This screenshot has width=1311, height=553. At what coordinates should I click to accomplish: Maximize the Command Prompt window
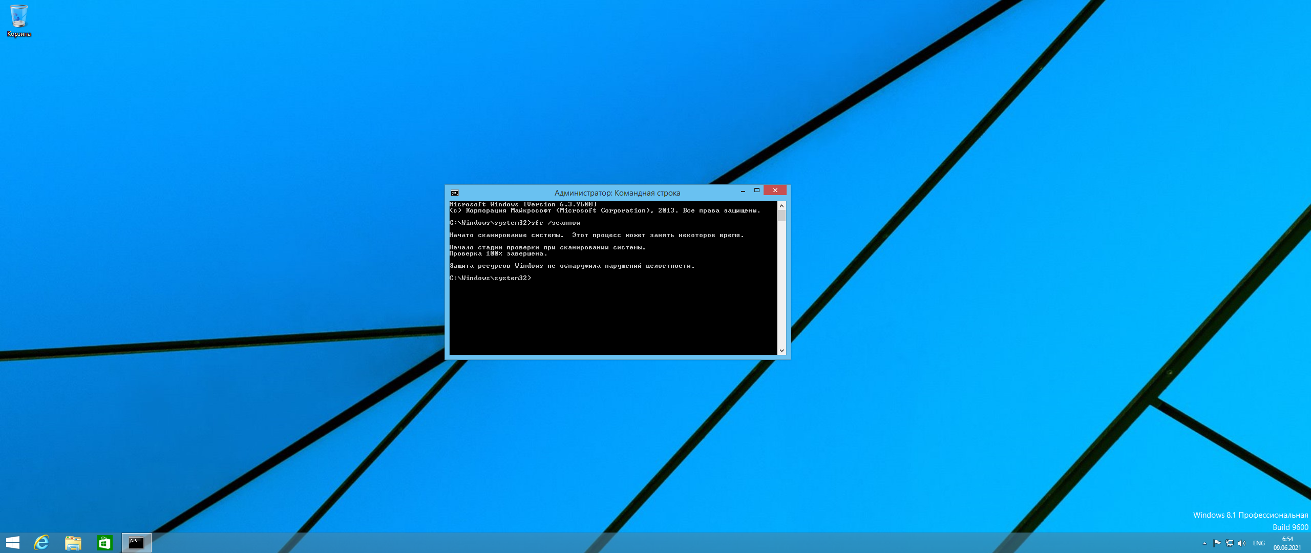coord(757,190)
